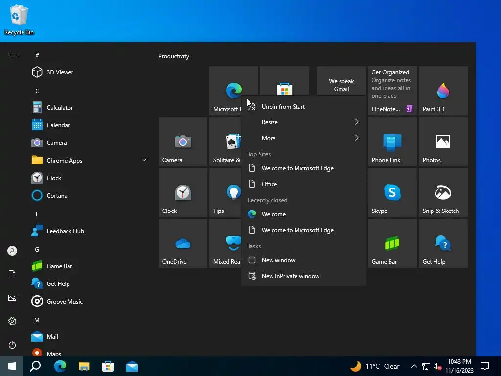
Task: Open the 3D Viewer app in list
Action: point(88,72)
